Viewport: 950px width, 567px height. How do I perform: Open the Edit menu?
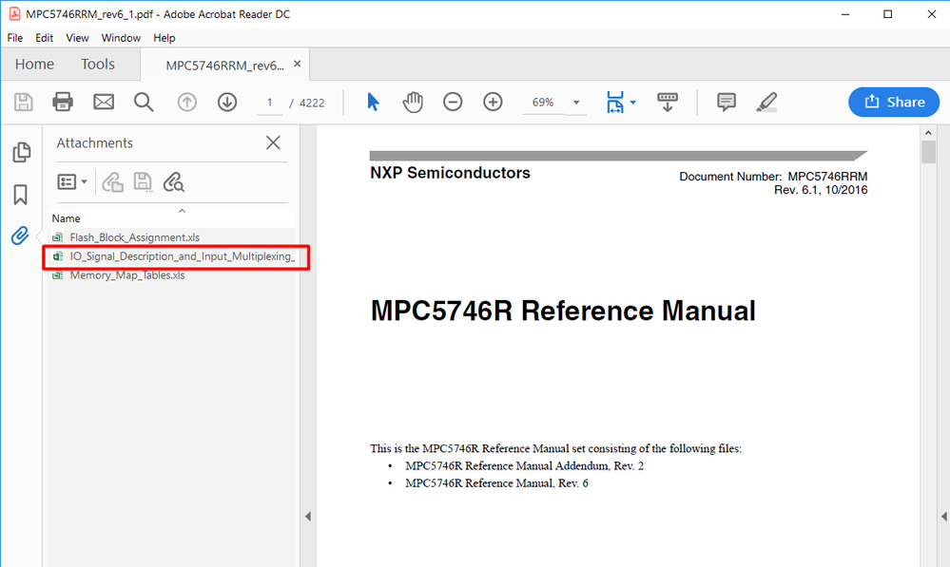coord(45,38)
